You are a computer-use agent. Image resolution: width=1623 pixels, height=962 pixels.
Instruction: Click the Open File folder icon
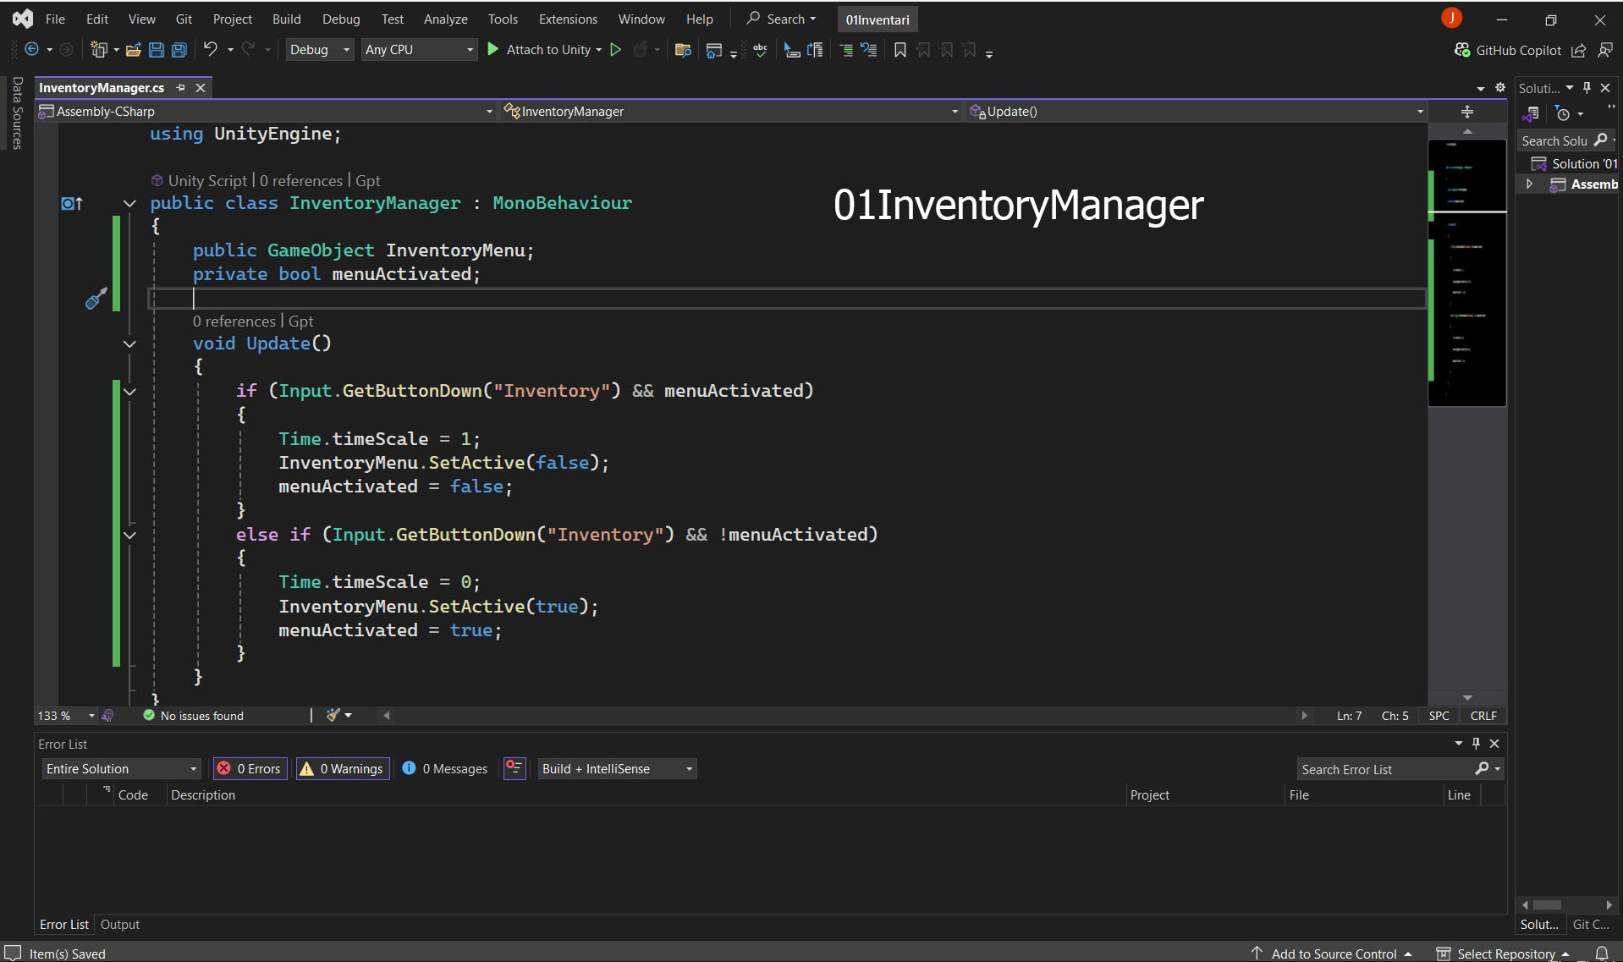(133, 50)
